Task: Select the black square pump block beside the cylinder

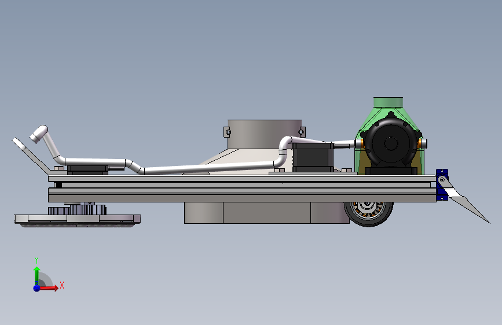Action: point(313,157)
